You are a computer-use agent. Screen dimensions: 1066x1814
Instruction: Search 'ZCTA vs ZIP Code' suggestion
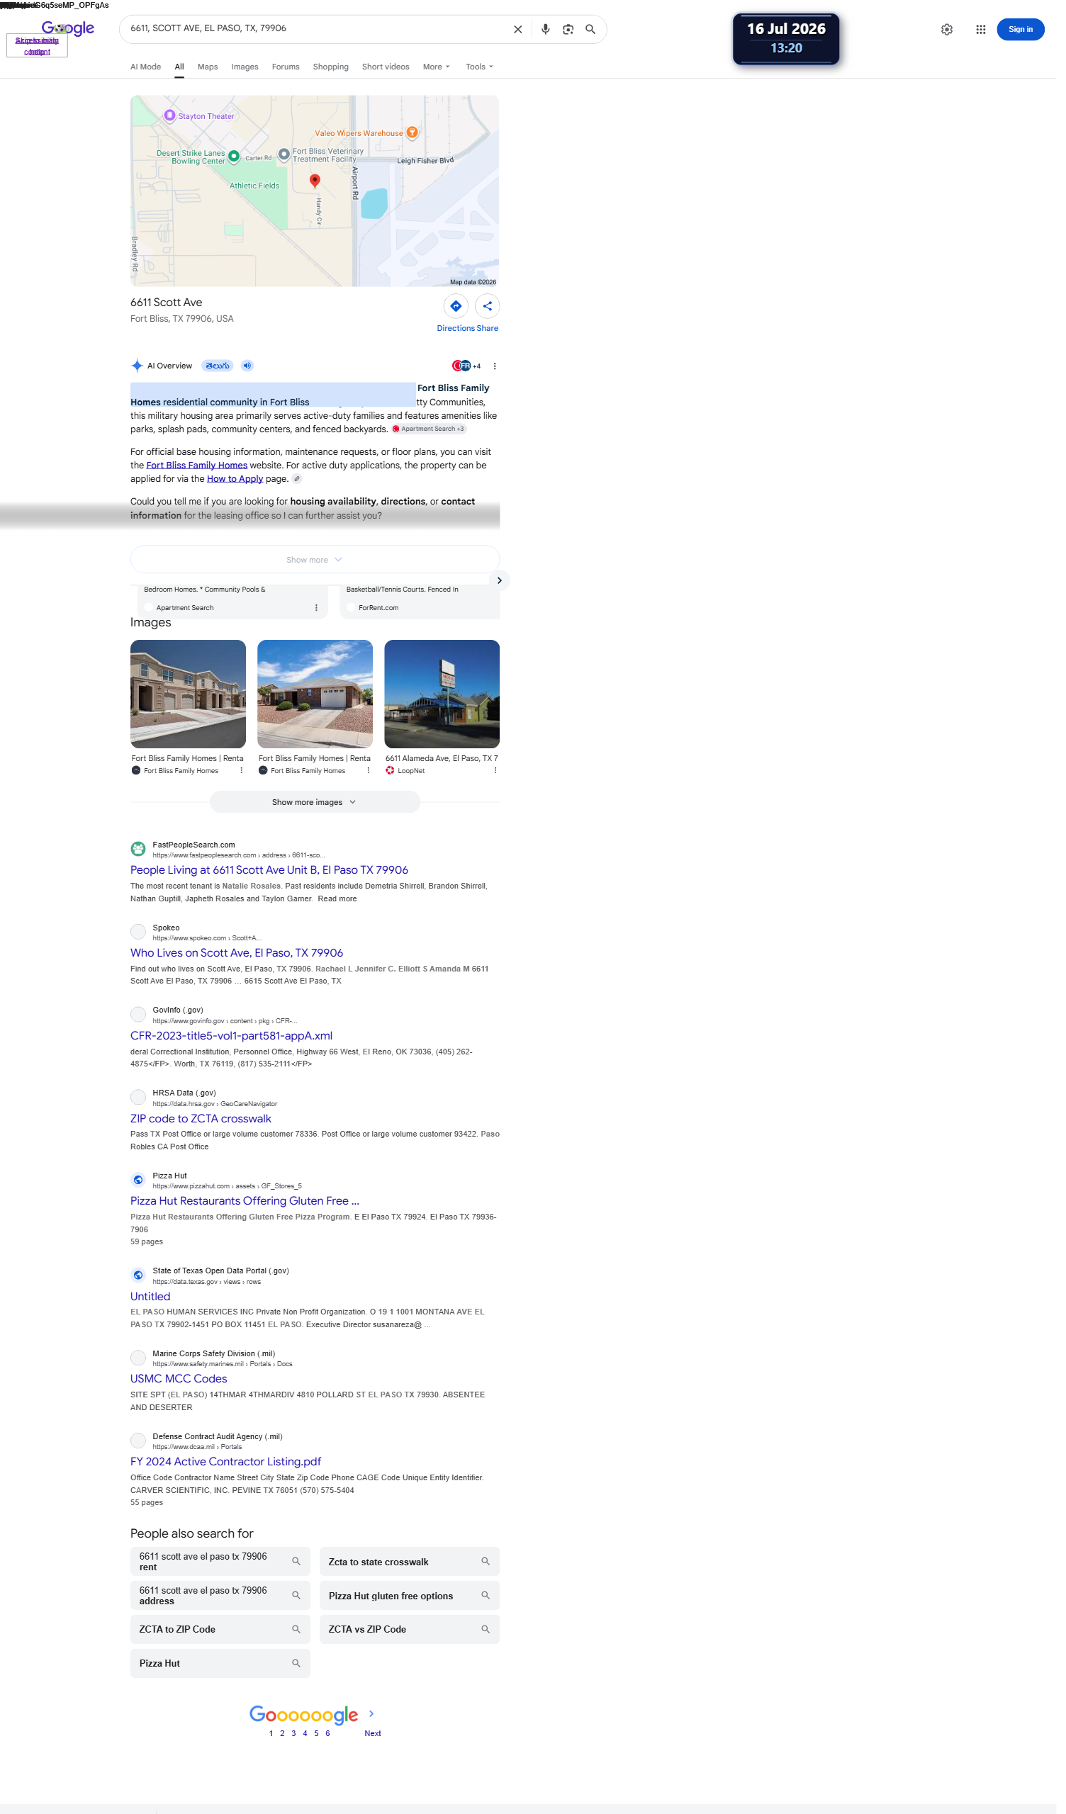(413, 1643)
